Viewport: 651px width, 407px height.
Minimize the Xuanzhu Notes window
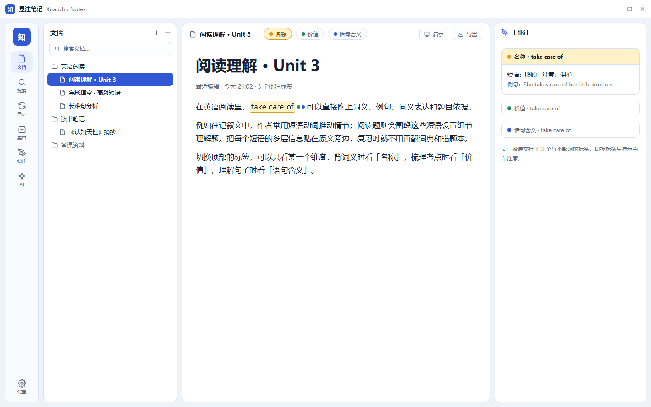[617, 9]
